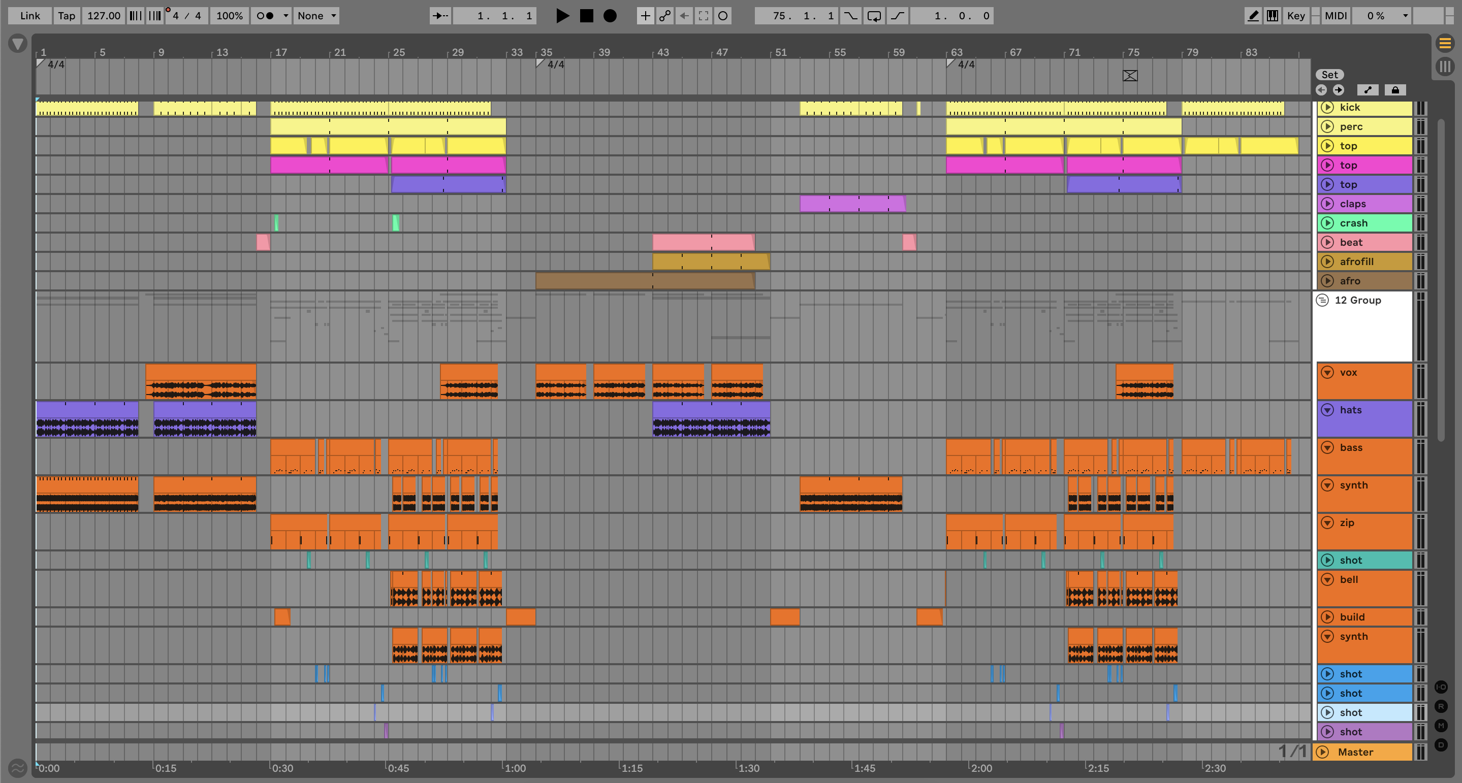Toggle Punch-In switch icon

click(x=850, y=16)
